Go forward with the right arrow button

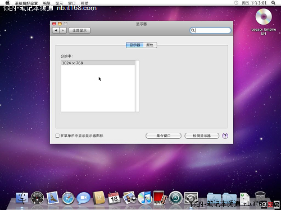point(63,30)
